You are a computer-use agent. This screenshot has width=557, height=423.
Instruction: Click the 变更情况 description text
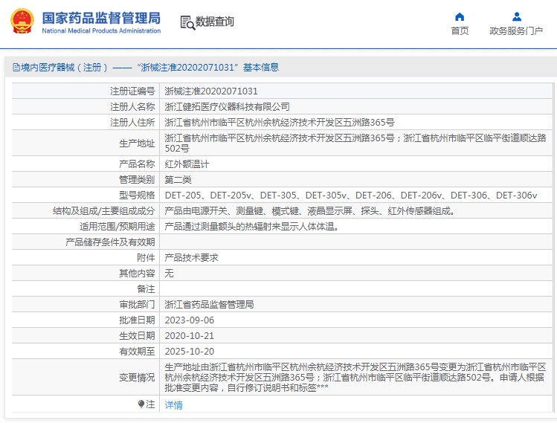357,377
